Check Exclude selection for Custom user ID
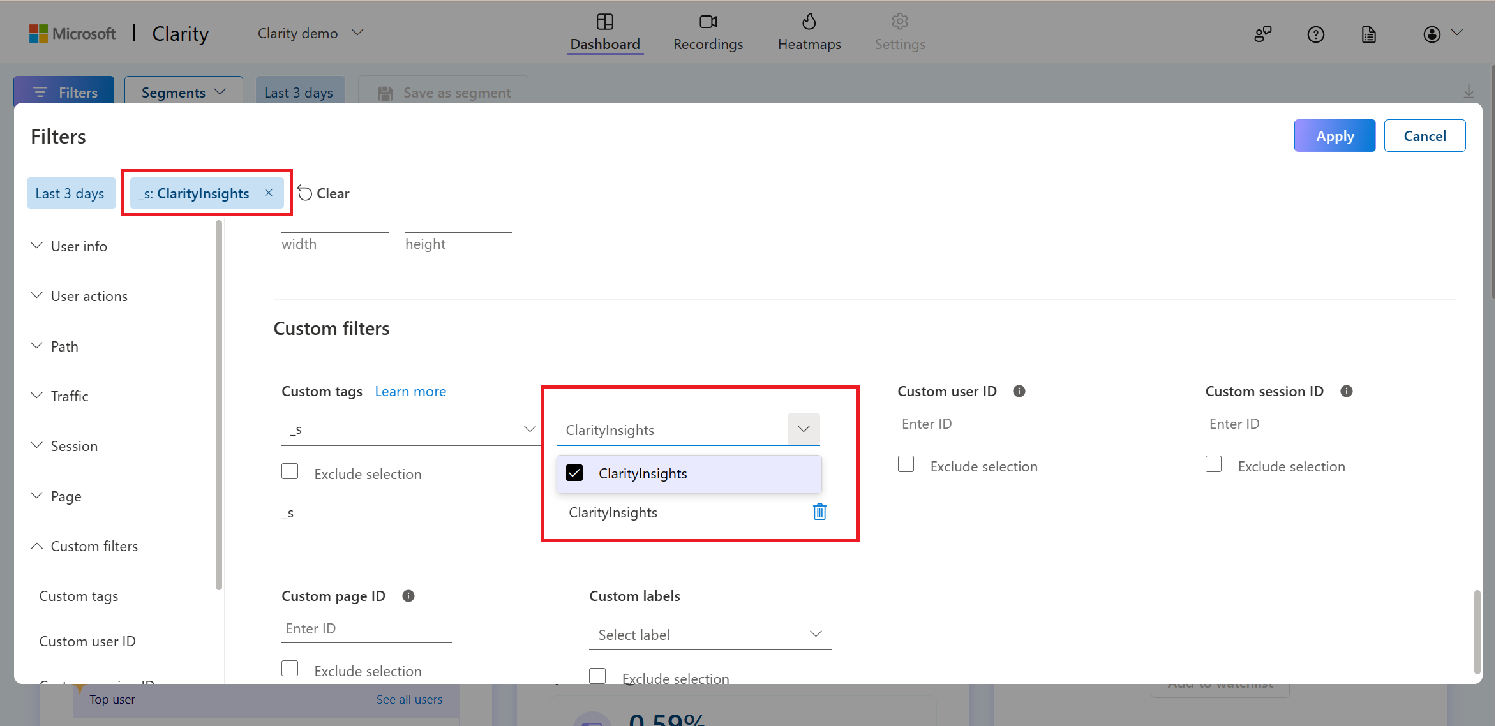The image size is (1496, 726). 906,464
